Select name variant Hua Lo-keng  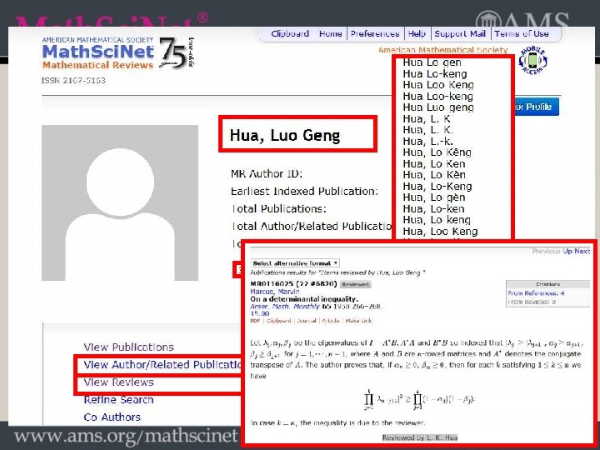[x=435, y=73]
